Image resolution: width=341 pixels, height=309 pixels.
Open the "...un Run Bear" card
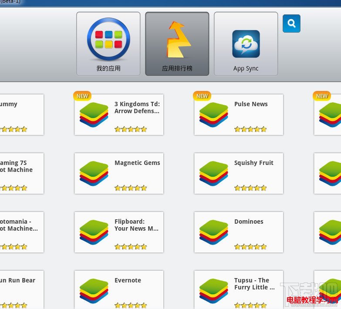tap(22, 290)
